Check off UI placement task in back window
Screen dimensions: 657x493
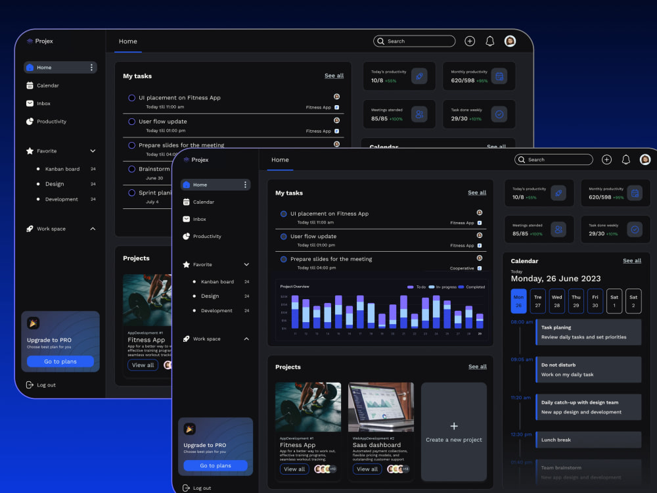point(131,98)
